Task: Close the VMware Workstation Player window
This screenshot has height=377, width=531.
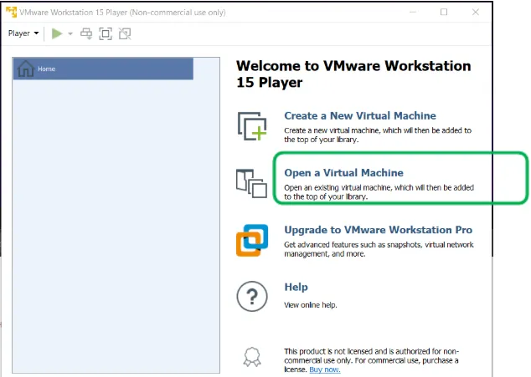Action: pyautogui.click(x=476, y=13)
